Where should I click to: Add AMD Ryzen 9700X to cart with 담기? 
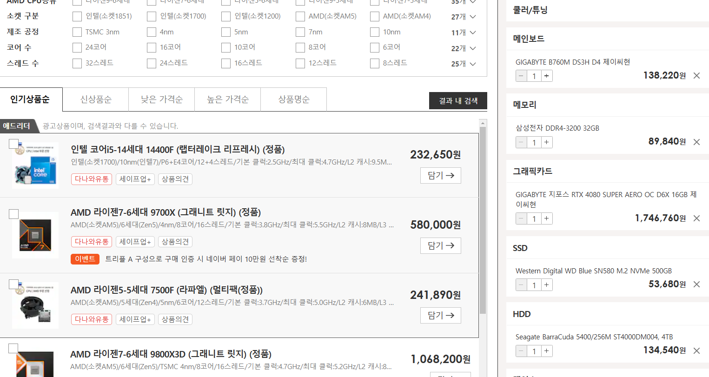(x=441, y=245)
